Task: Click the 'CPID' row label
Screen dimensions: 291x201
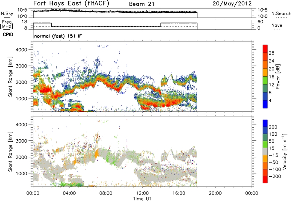Action: click(8, 34)
